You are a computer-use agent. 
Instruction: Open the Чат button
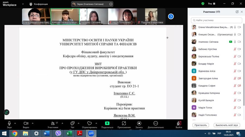pyautogui.click(x=72, y=125)
